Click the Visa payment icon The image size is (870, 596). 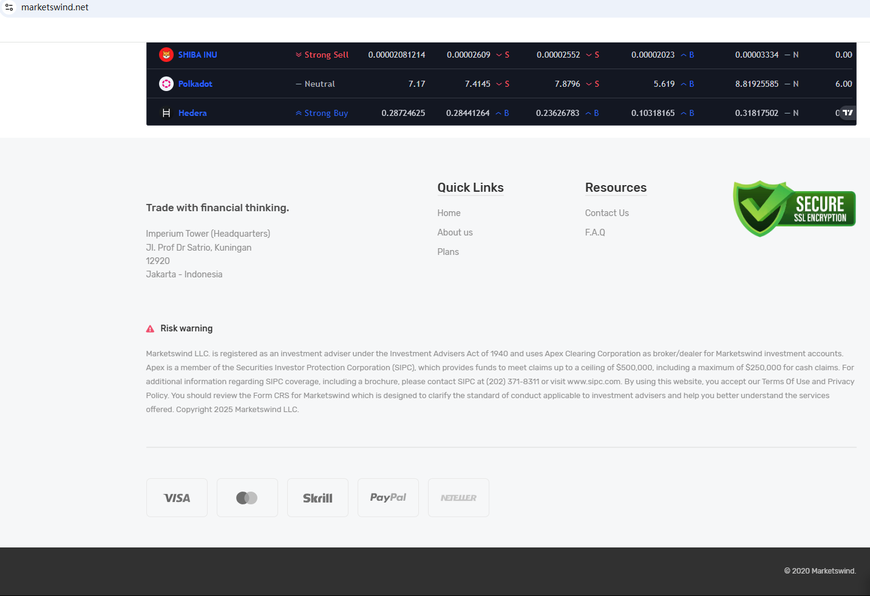[x=177, y=498]
